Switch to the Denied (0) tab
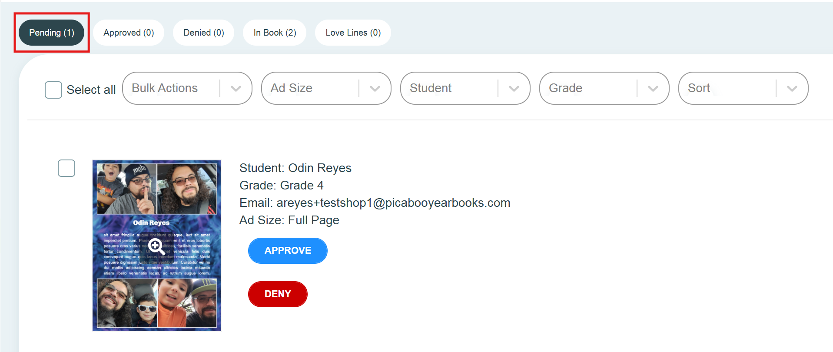833x352 pixels. click(x=203, y=33)
